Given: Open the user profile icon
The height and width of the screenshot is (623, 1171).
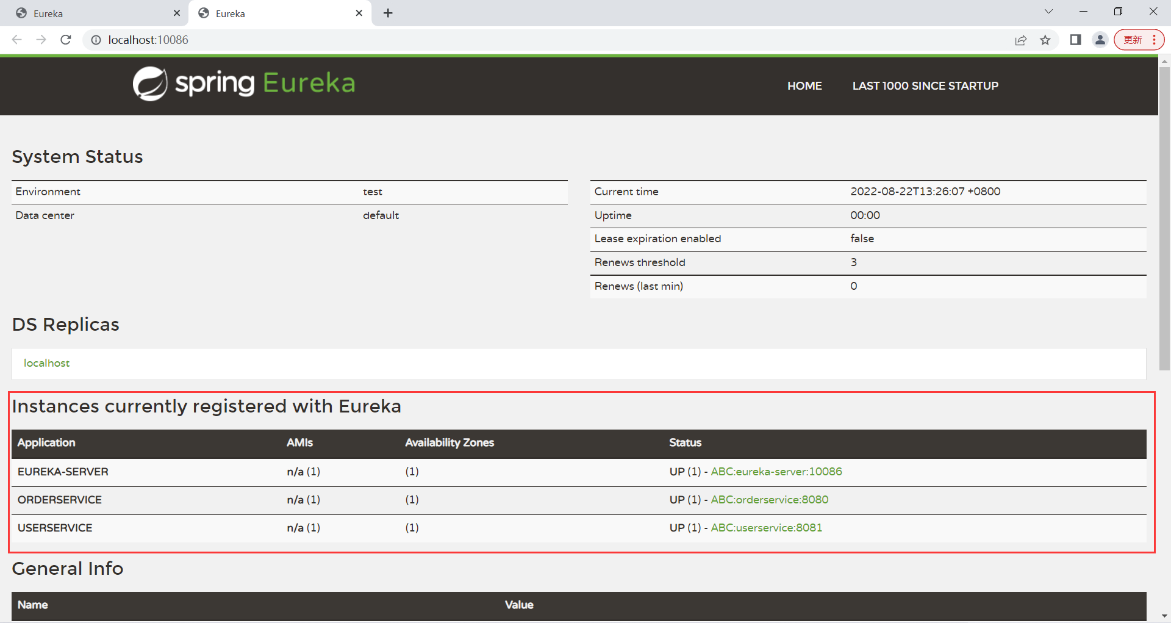Looking at the screenshot, I should point(1100,40).
